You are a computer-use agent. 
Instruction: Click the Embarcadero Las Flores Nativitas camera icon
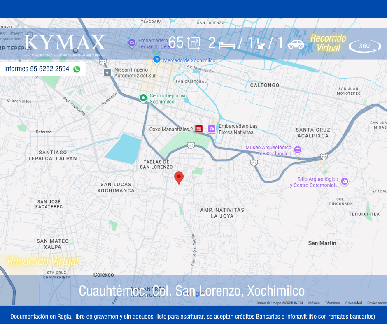coord(212,129)
